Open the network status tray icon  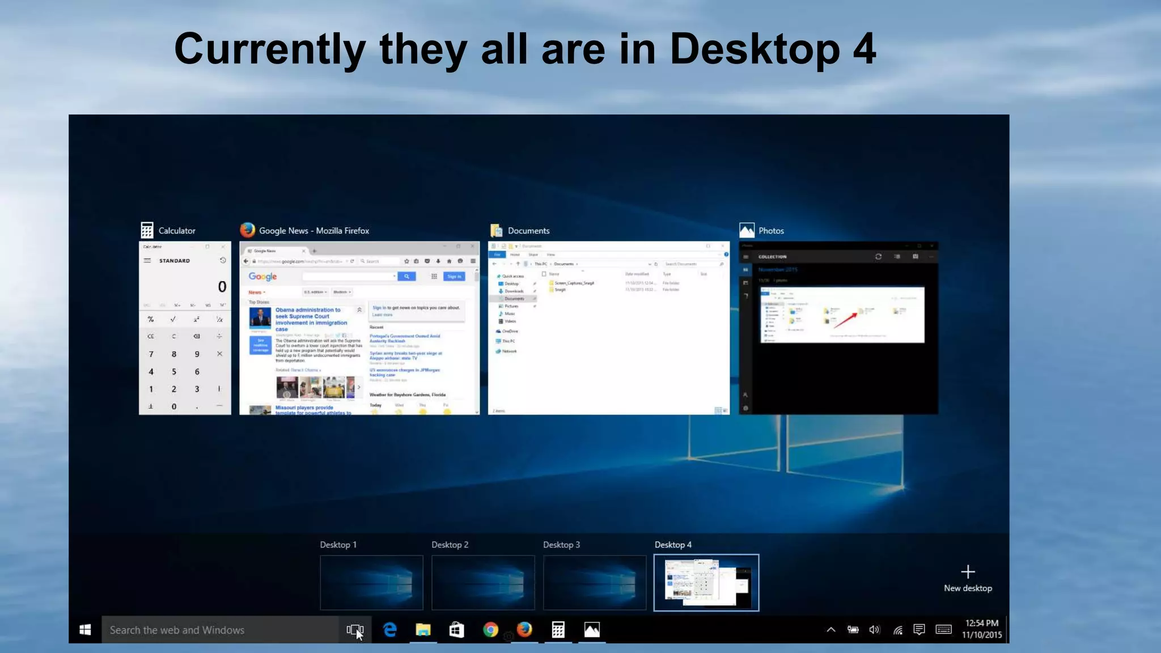point(897,630)
